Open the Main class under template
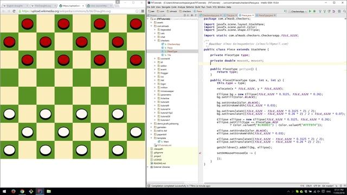This screenshot has height=195, width=347. click(x=166, y=141)
